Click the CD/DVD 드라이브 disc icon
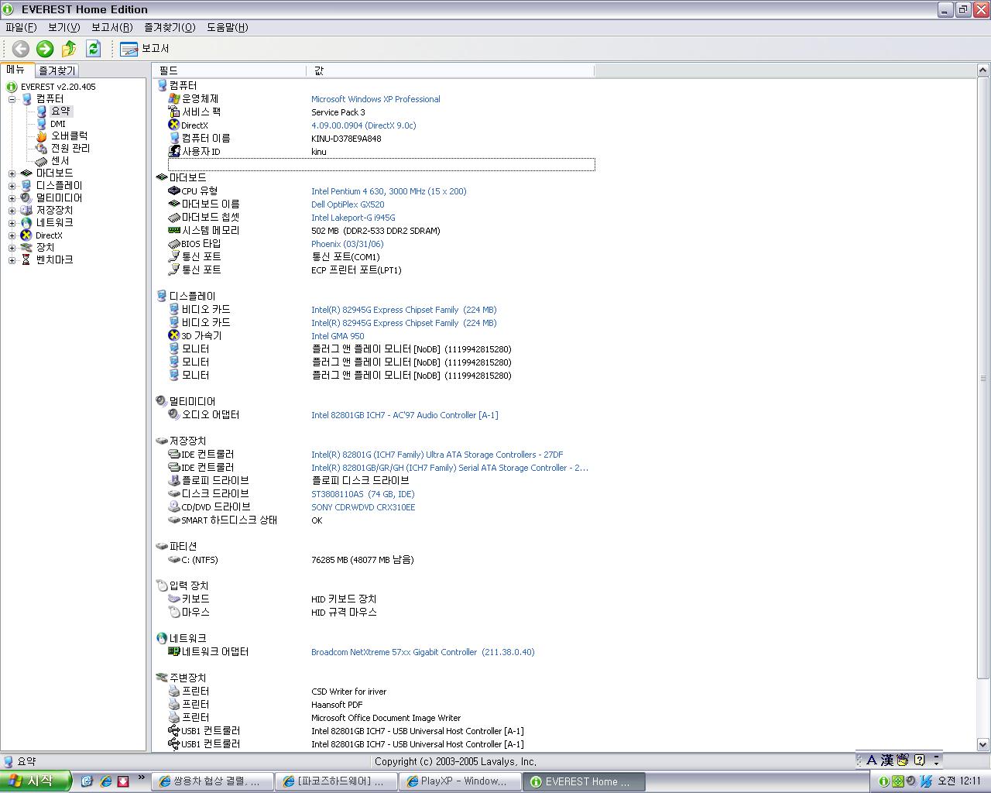 [x=174, y=507]
